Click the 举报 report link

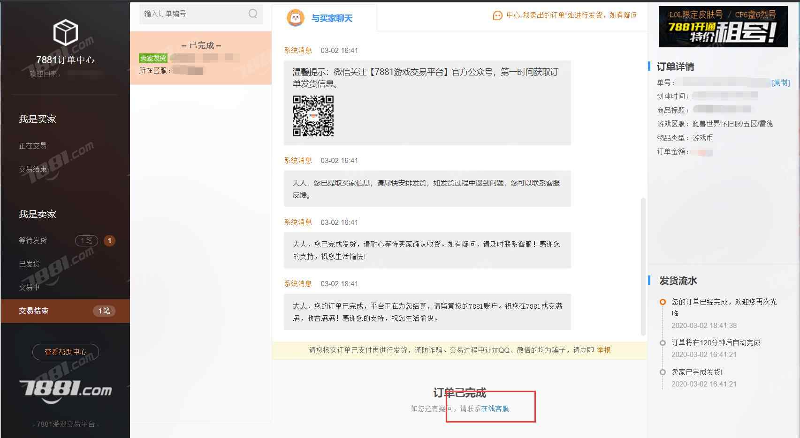coord(604,350)
